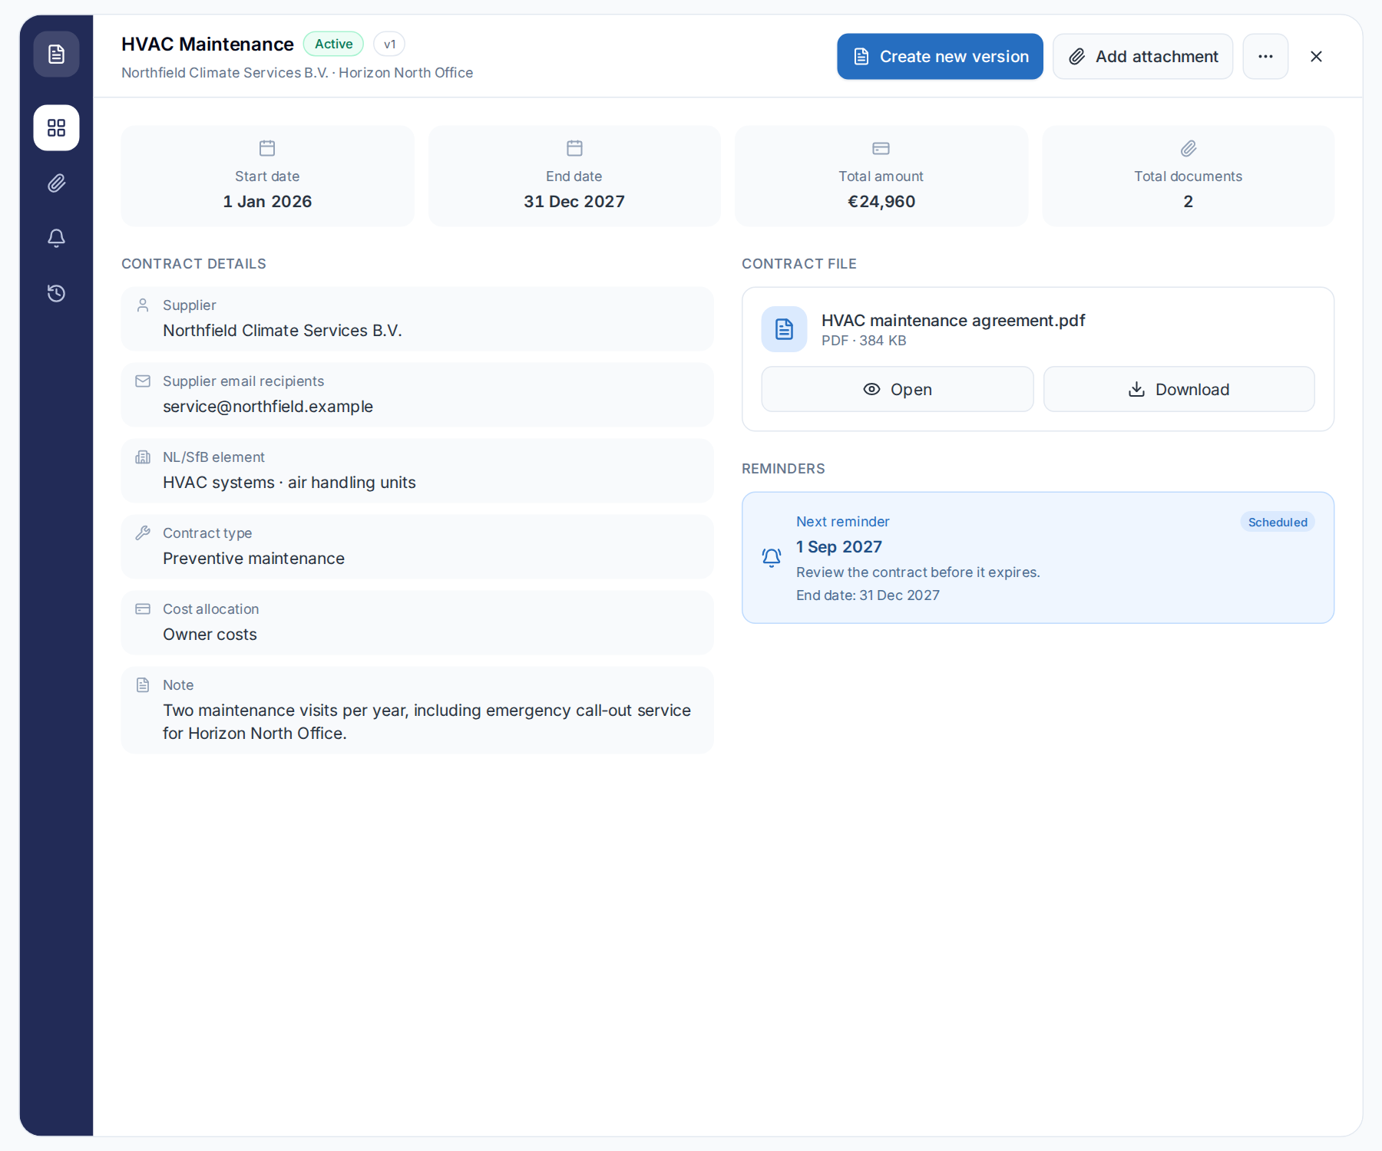This screenshot has height=1151, width=1382.
Task: Click the 'HVAC maintenance agreement.pdf' file name
Action: 954,321
